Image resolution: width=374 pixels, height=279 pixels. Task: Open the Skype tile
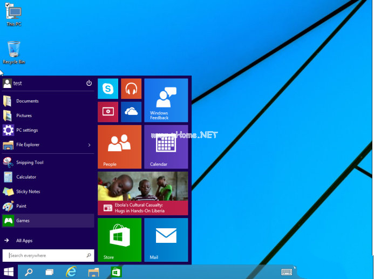108,89
